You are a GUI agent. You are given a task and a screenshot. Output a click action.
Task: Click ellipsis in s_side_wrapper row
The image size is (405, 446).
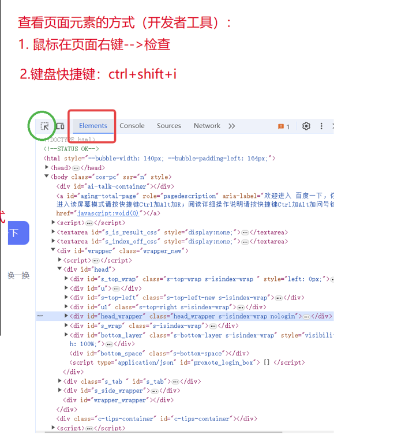click(155, 391)
